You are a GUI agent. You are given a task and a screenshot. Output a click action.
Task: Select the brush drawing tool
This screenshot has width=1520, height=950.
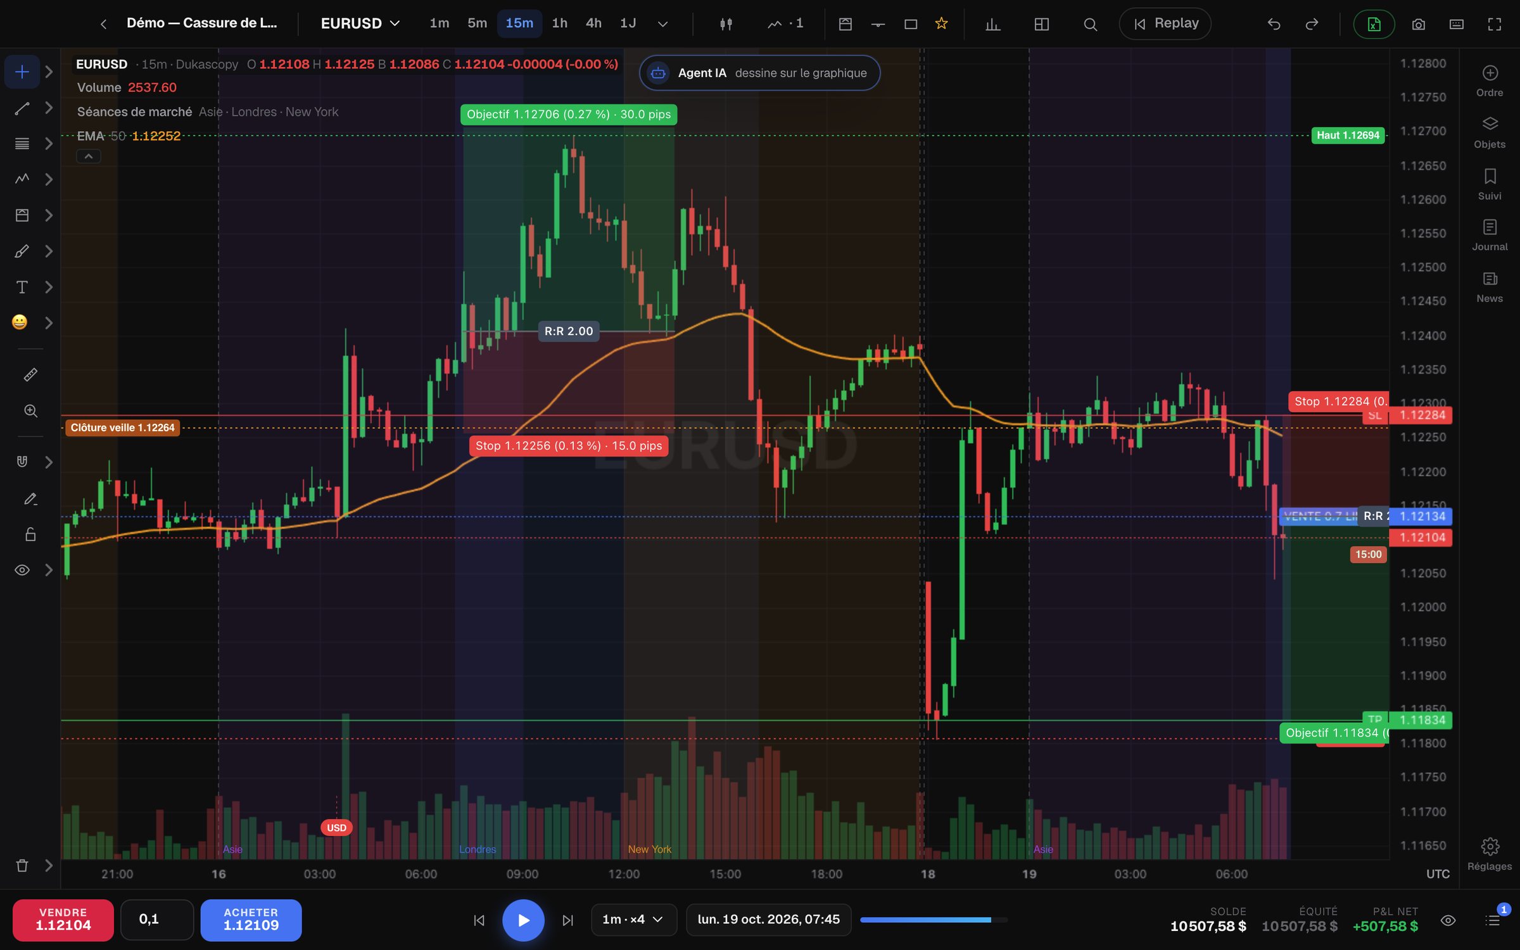[22, 251]
